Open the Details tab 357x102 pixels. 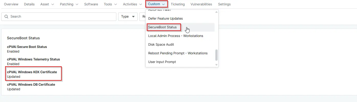[29, 4]
